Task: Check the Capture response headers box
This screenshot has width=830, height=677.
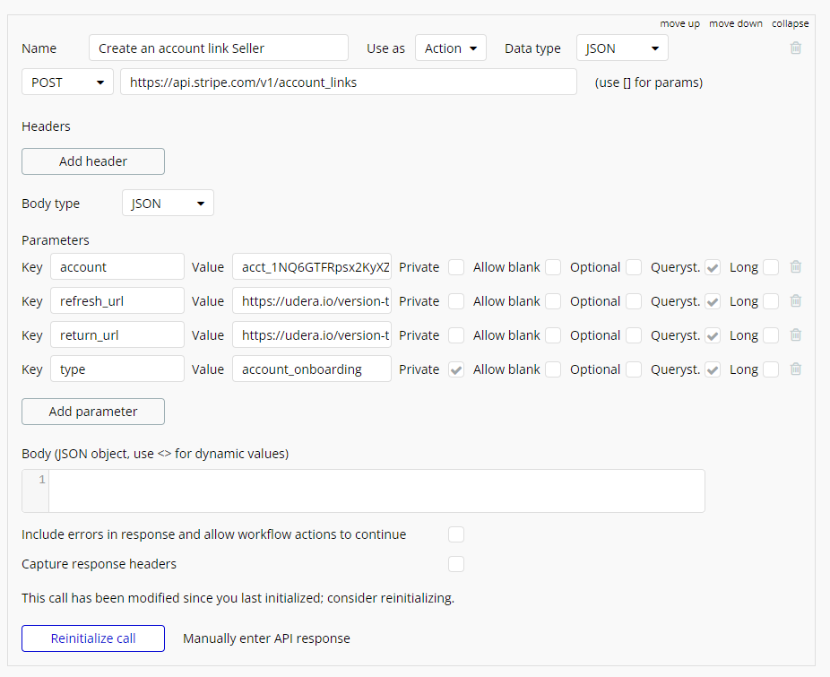Action: [456, 564]
